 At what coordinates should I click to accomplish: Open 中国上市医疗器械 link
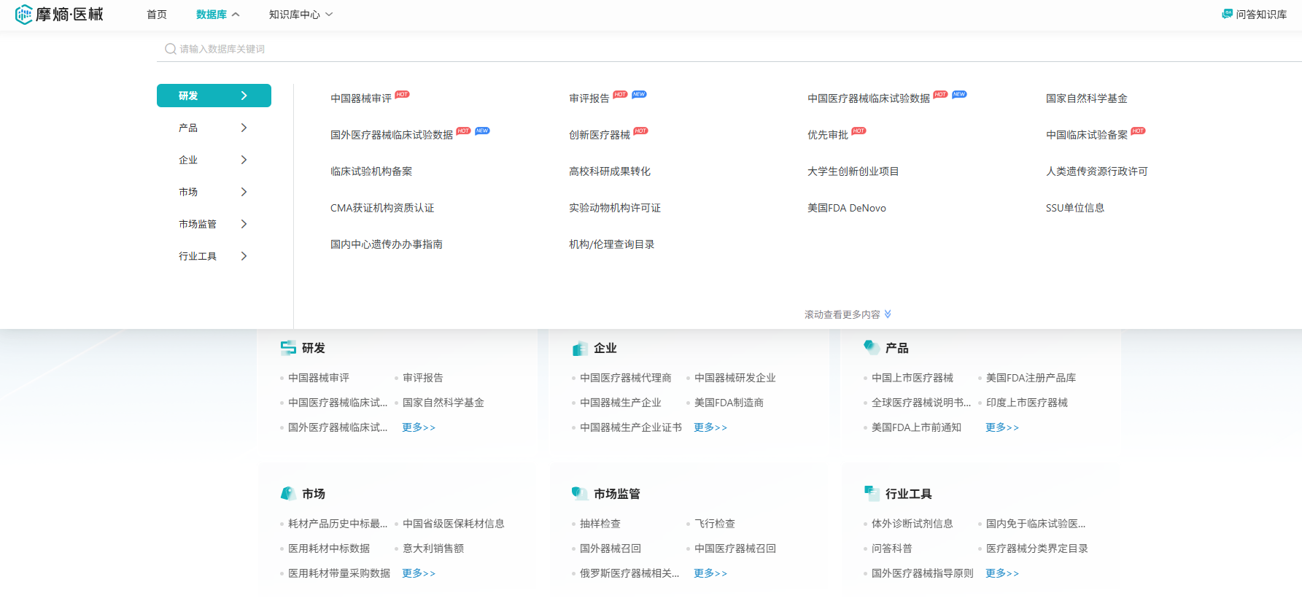pos(912,378)
